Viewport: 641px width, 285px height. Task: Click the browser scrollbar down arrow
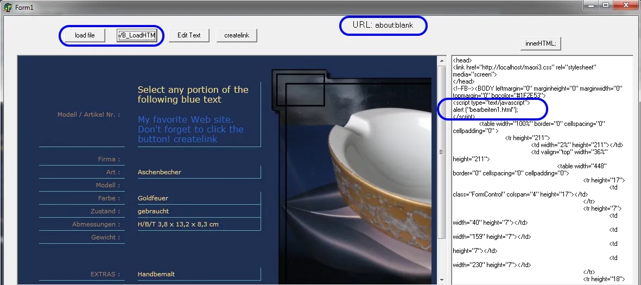[441, 280]
